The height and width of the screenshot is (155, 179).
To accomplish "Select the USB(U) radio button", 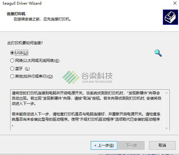I will coord(12,53).
